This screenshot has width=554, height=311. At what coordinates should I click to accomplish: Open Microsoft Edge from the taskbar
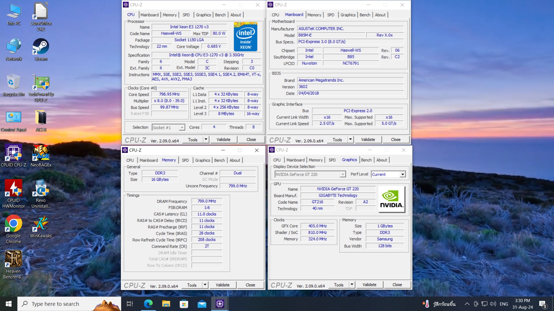(148, 304)
